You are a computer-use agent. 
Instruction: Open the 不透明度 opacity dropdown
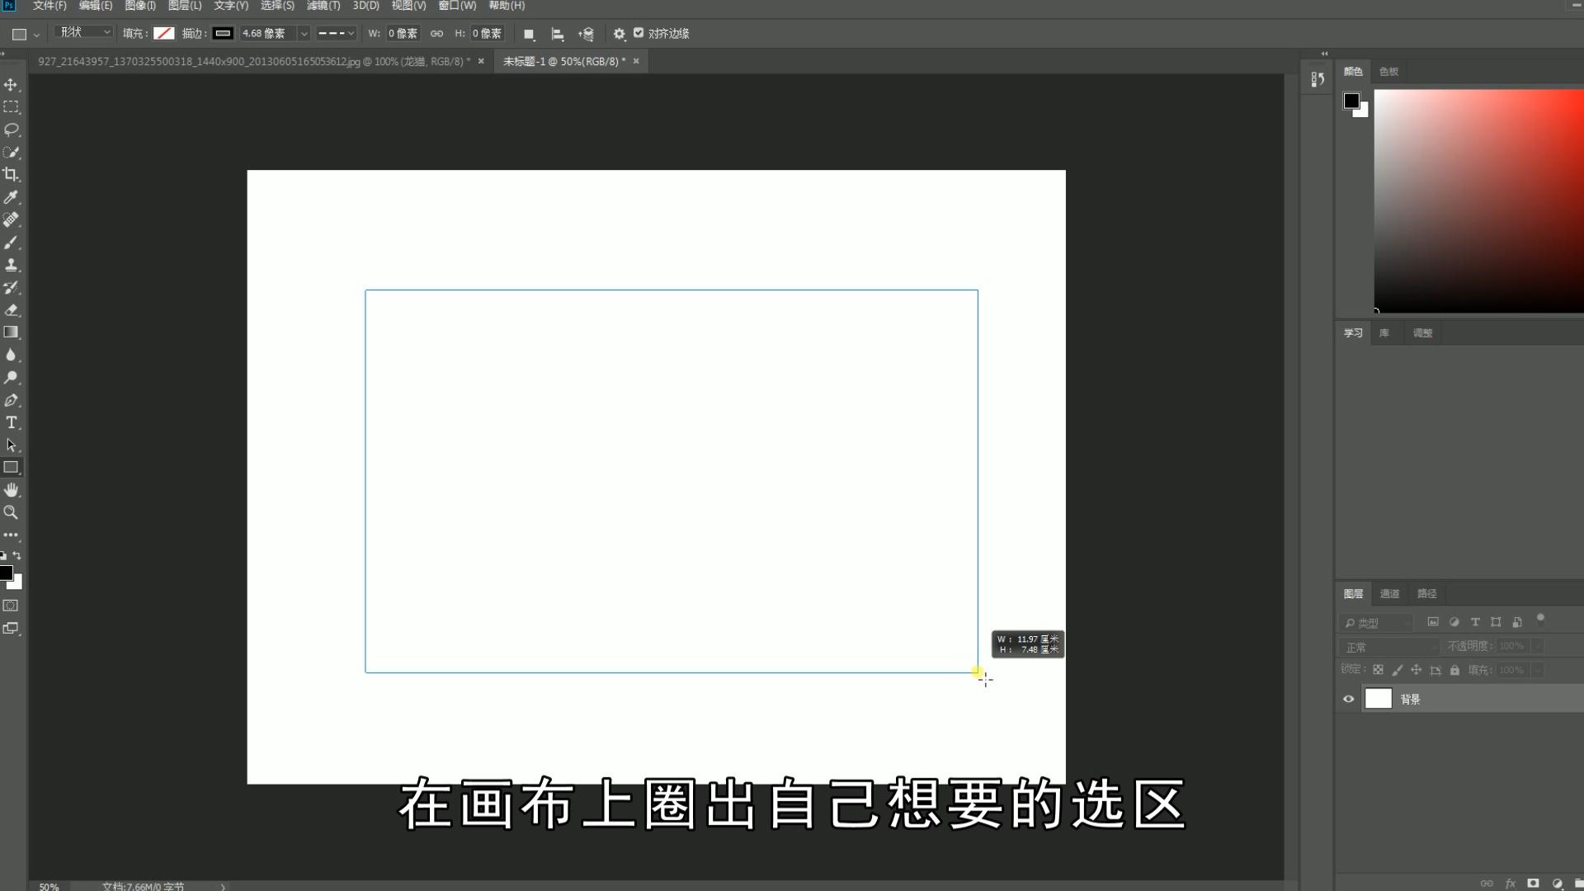(1538, 646)
